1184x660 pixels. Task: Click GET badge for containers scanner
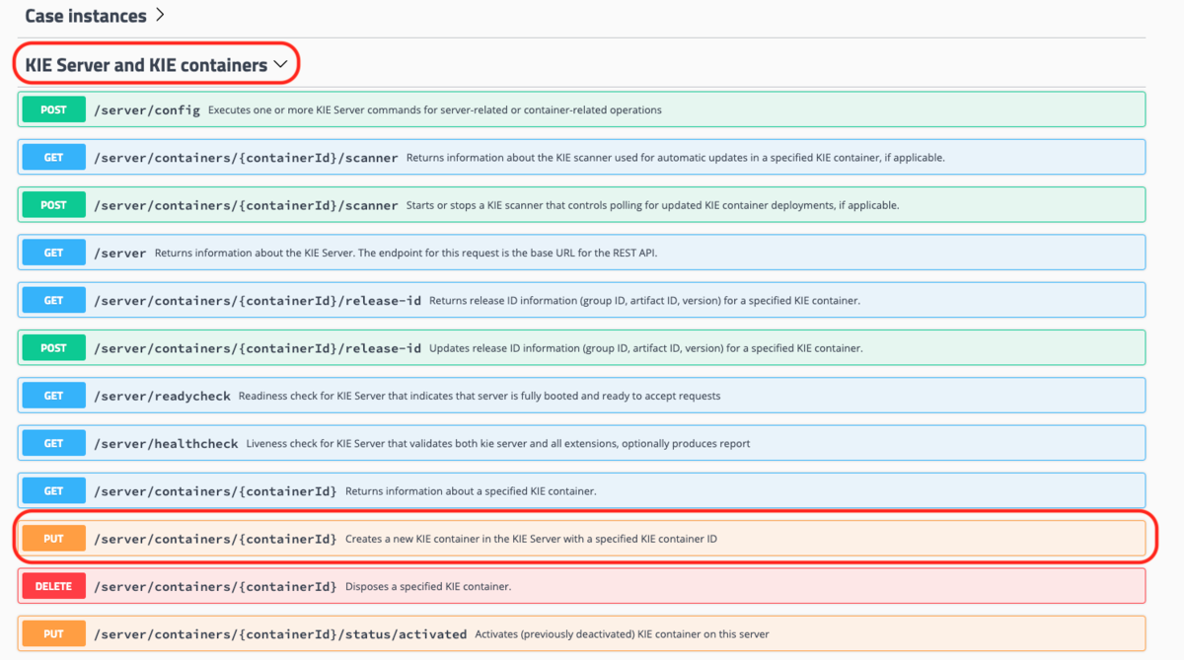pyautogui.click(x=53, y=157)
